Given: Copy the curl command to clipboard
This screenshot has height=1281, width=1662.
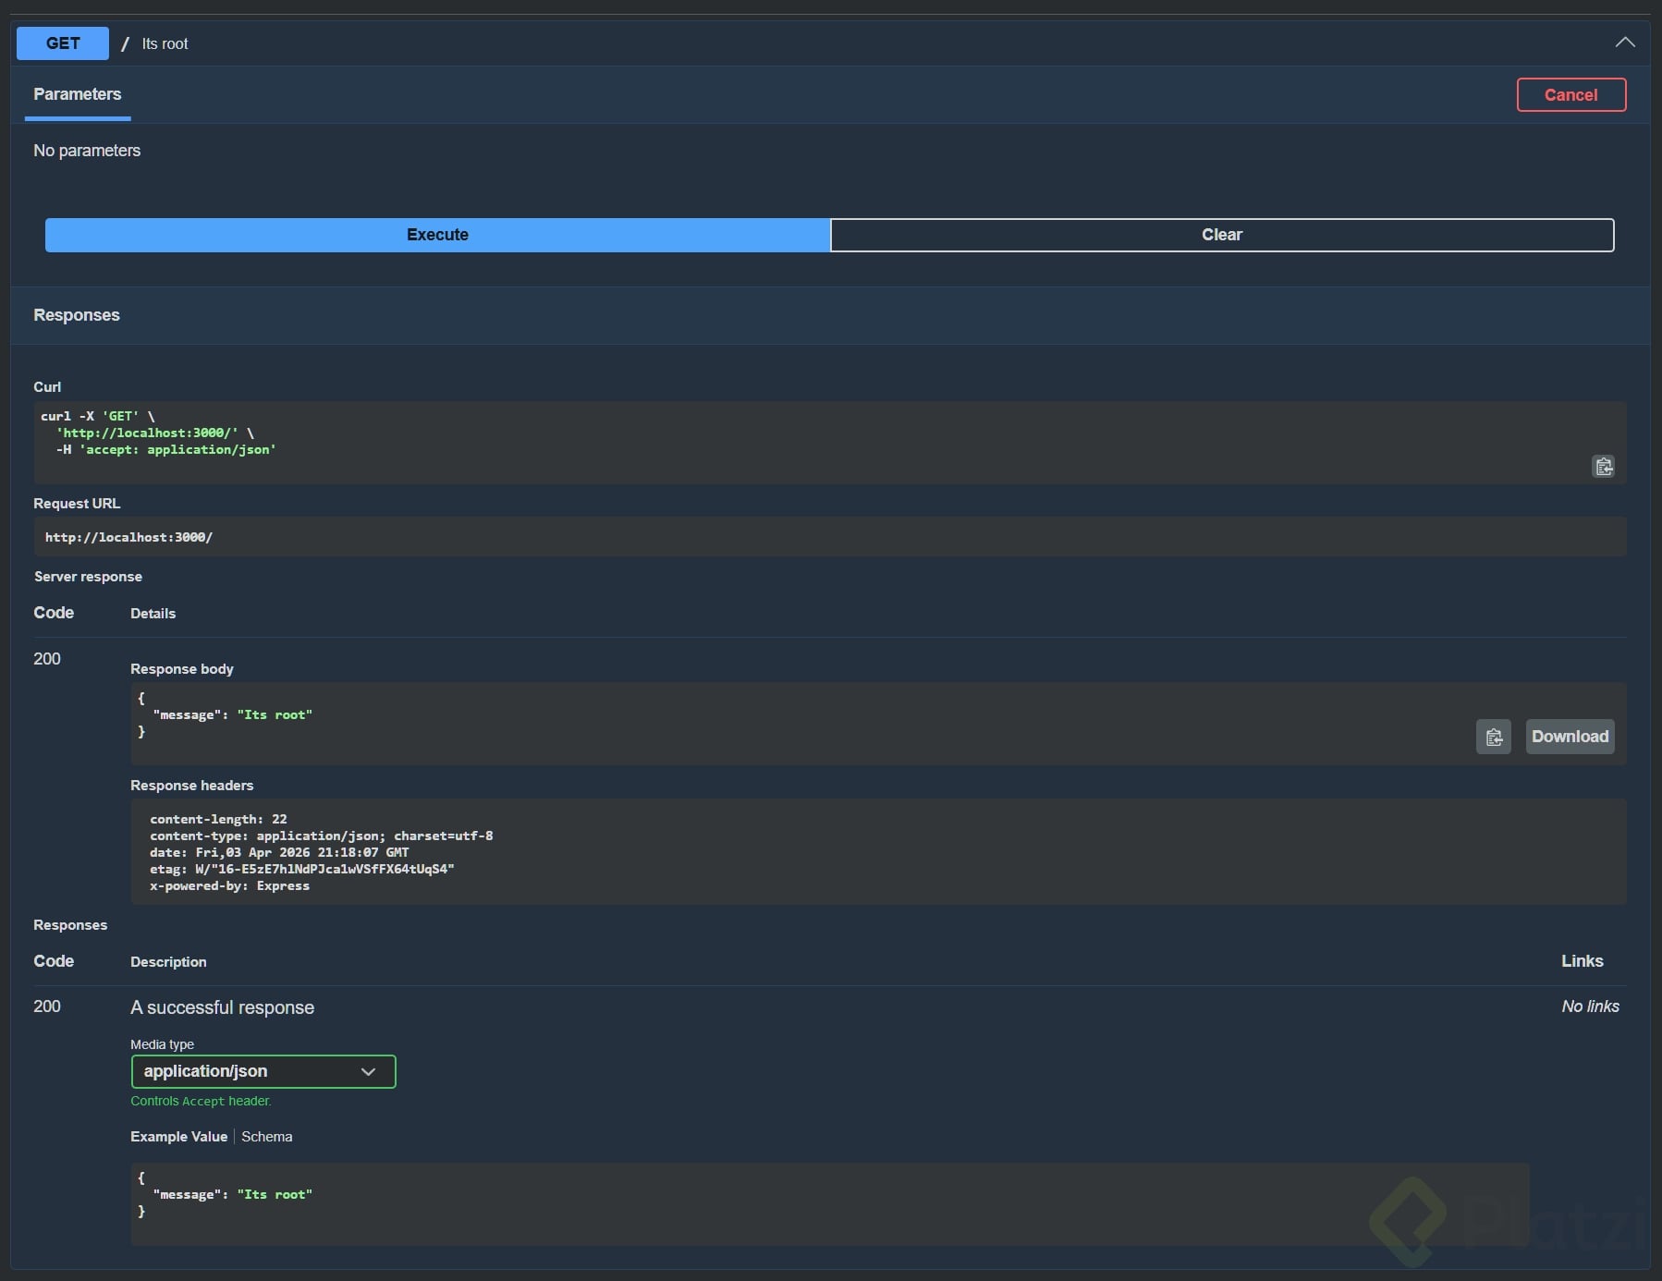Looking at the screenshot, I should tap(1603, 467).
